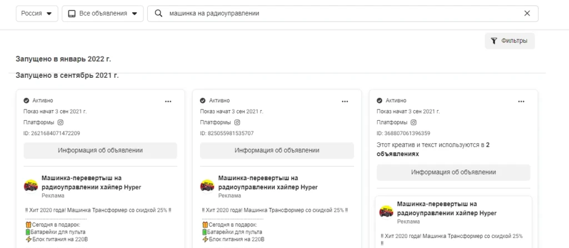Click advertiser avatar in ad 825055981535707 card
569x248 pixels.
[x=208, y=187]
